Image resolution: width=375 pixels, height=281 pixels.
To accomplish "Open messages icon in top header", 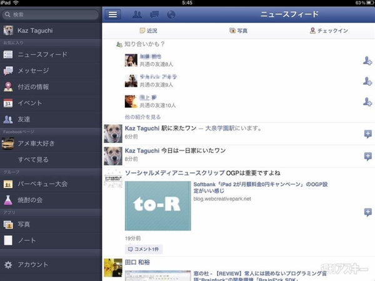I will (154, 14).
